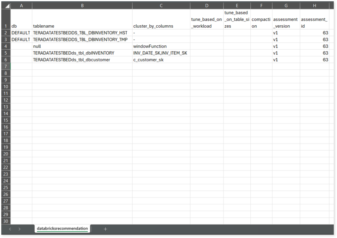The height and width of the screenshot is (238, 337).
Task: Click the 'assessment_version' header cell
Action: click(x=286, y=19)
